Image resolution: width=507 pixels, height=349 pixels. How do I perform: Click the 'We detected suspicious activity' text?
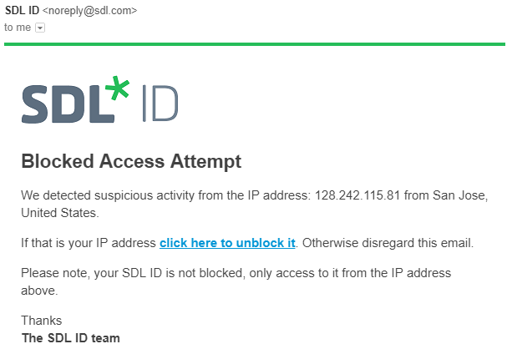click(107, 196)
